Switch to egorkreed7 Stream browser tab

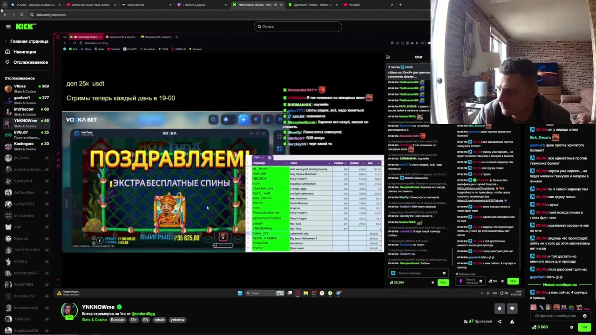click(312, 5)
